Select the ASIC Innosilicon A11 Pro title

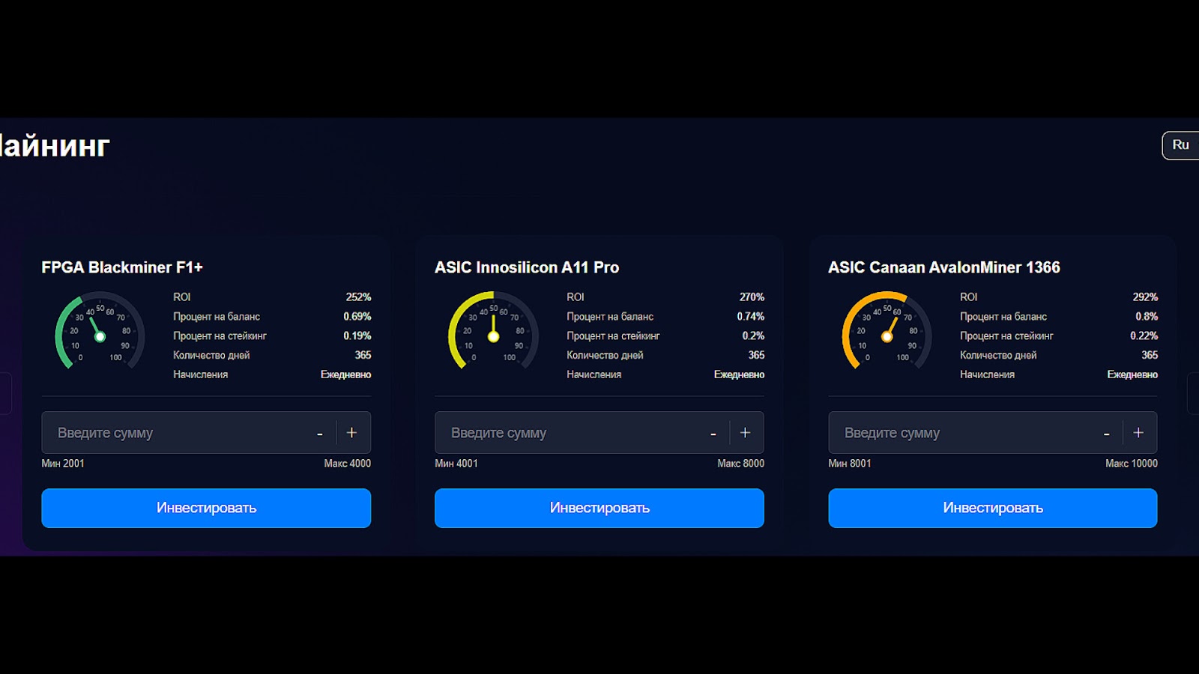click(527, 267)
